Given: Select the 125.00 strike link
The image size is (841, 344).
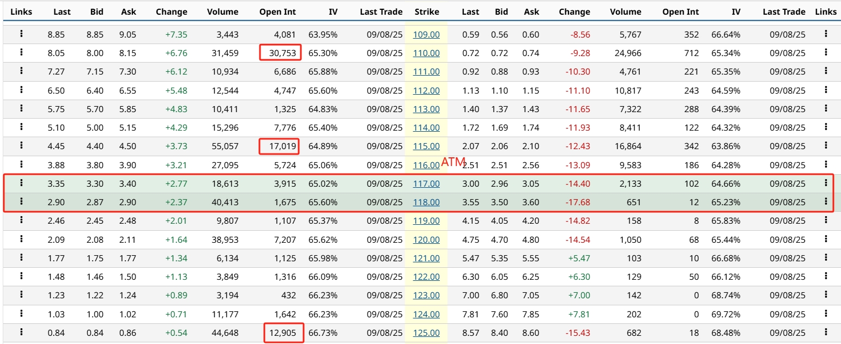Looking at the screenshot, I should pos(426,333).
